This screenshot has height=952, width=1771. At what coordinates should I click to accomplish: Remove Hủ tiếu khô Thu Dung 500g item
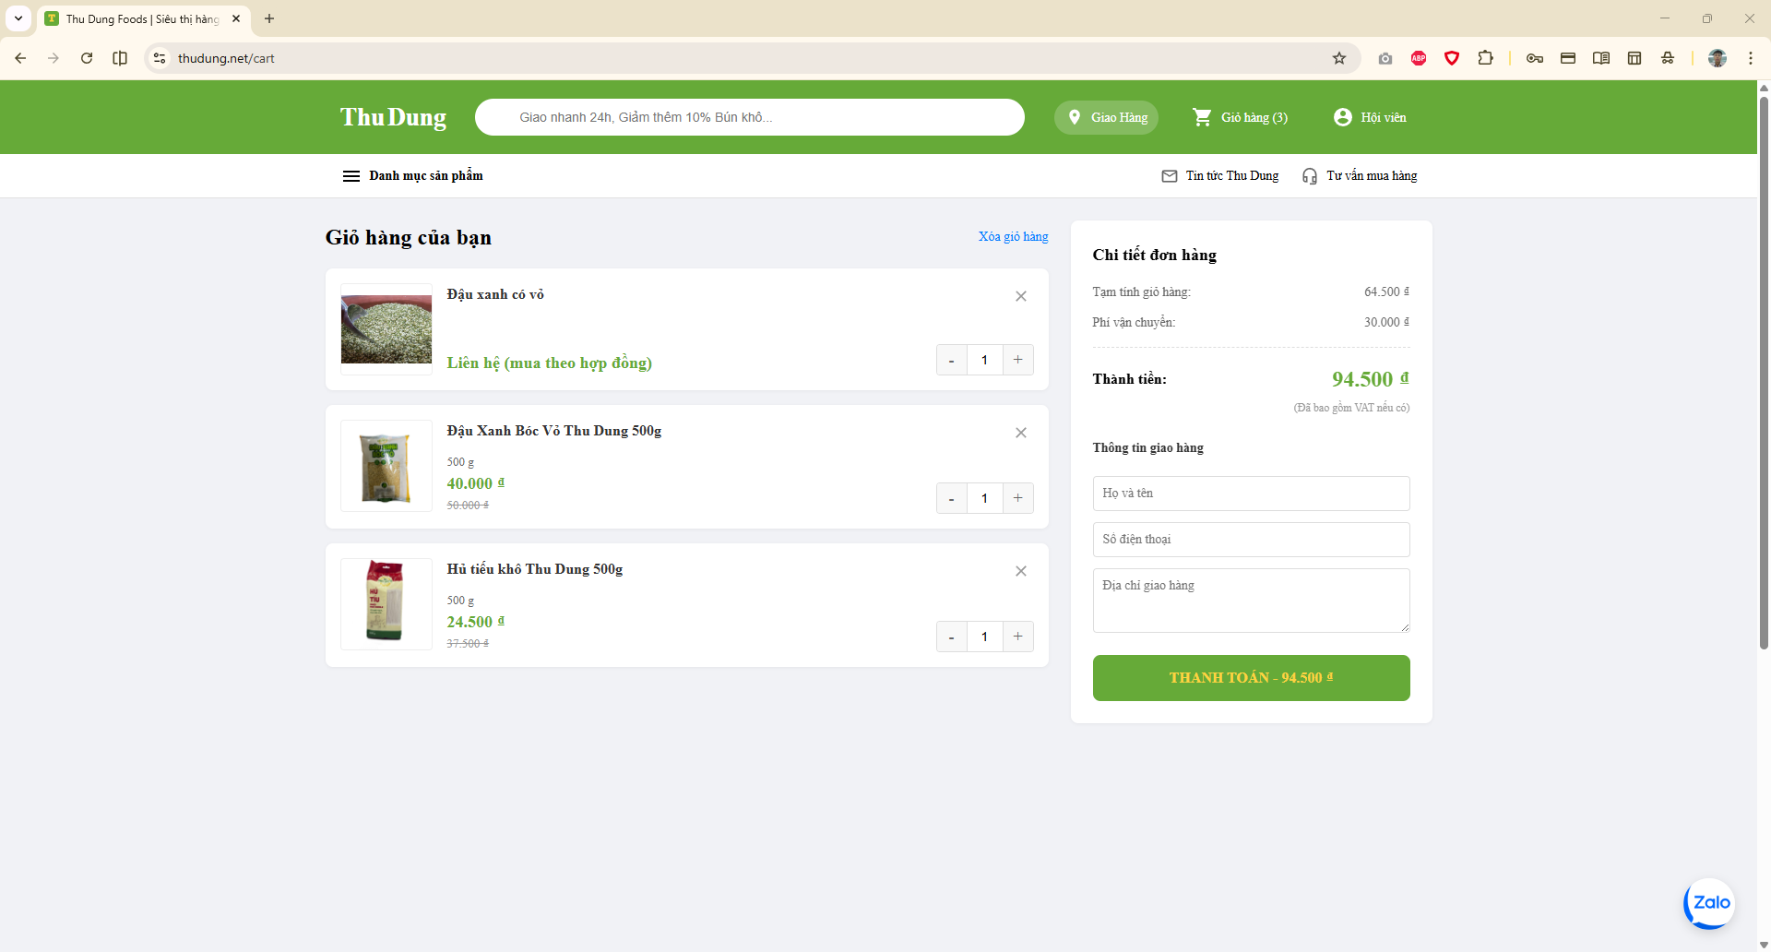pyautogui.click(x=1020, y=571)
